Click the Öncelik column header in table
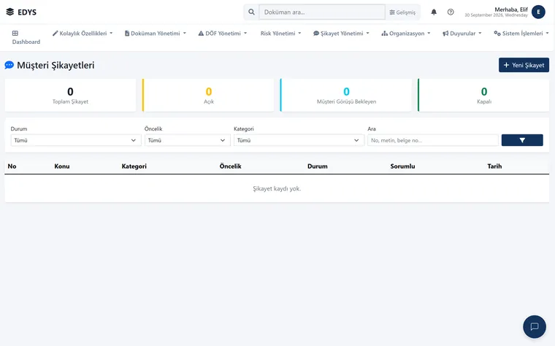555x346 pixels. (x=231, y=166)
